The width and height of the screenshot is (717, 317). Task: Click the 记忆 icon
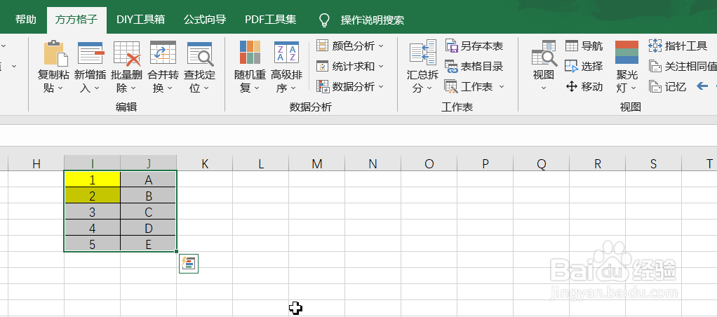pos(655,86)
